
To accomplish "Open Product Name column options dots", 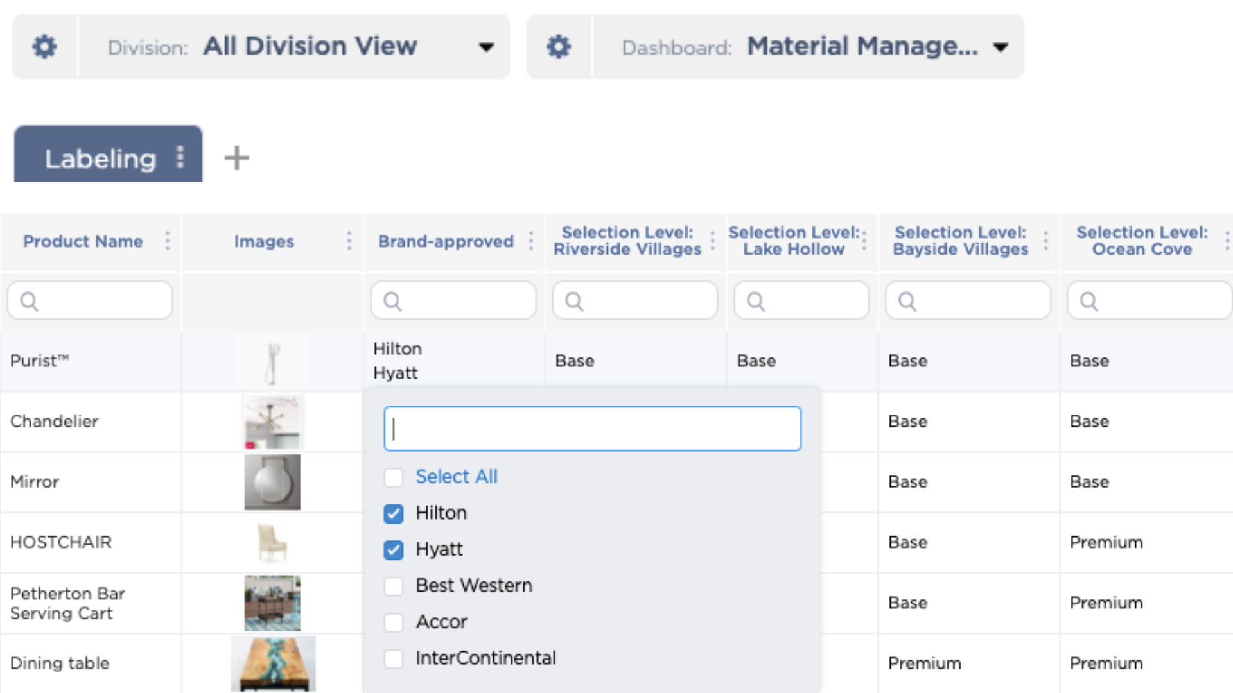I will pyautogui.click(x=168, y=241).
